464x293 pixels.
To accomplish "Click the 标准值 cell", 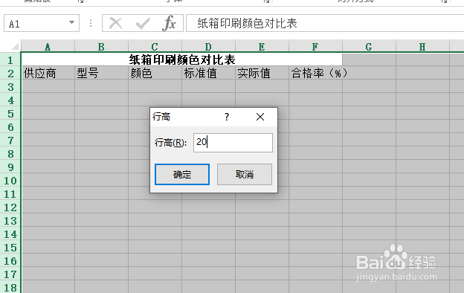I will point(209,73).
